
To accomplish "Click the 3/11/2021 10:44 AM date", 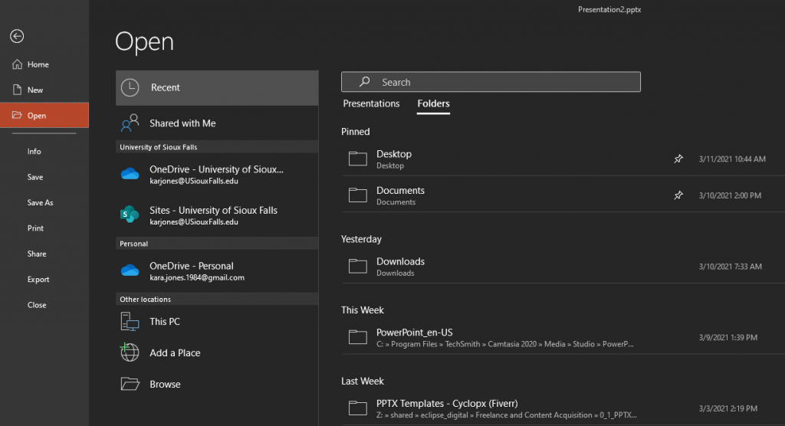I will click(x=732, y=159).
